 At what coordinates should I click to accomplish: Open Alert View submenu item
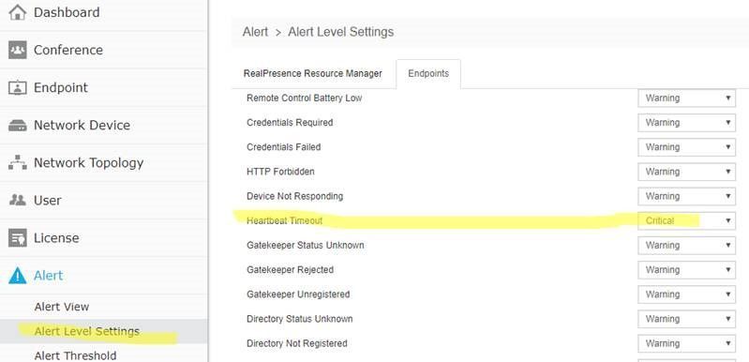(62, 307)
